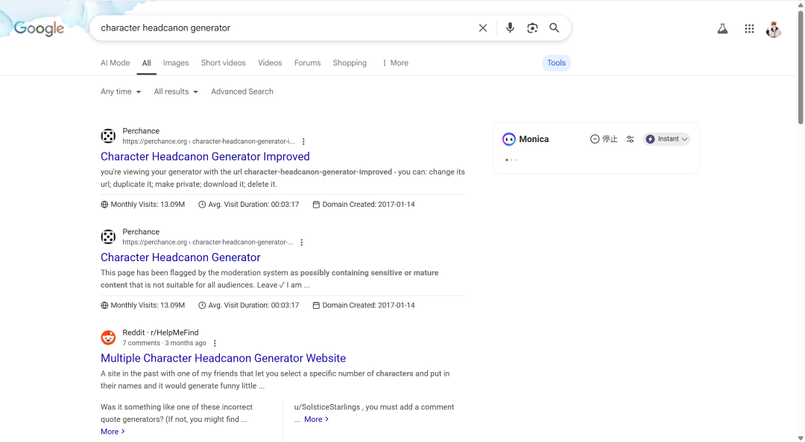Click Perchance favicon of first result

pyautogui.click(x=108, y=136)
